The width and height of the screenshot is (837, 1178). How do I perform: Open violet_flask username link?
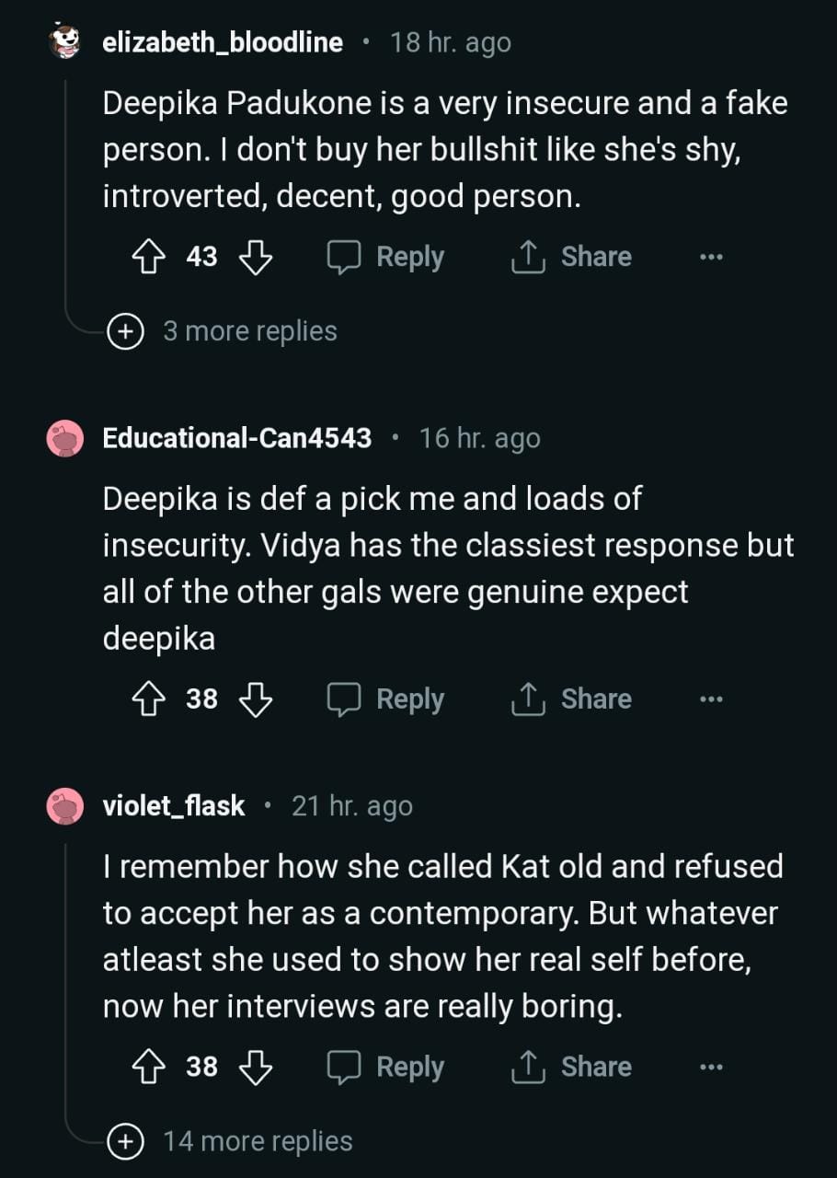(x=174, y=806)
